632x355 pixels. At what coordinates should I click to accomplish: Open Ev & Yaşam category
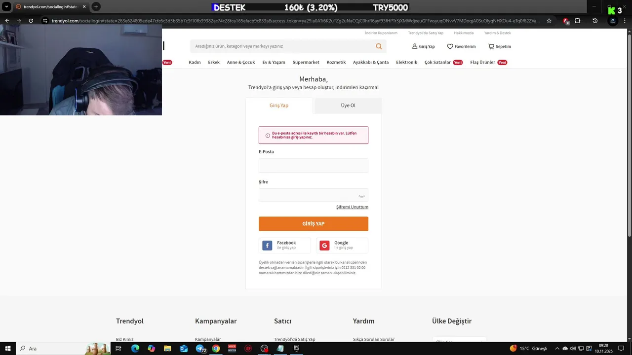pos(274,63)
